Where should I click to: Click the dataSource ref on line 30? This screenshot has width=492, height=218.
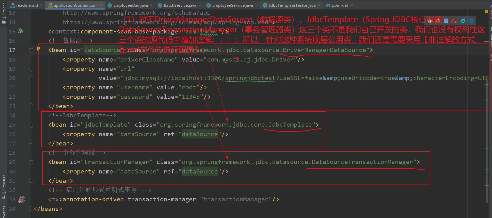click(200, 171)
